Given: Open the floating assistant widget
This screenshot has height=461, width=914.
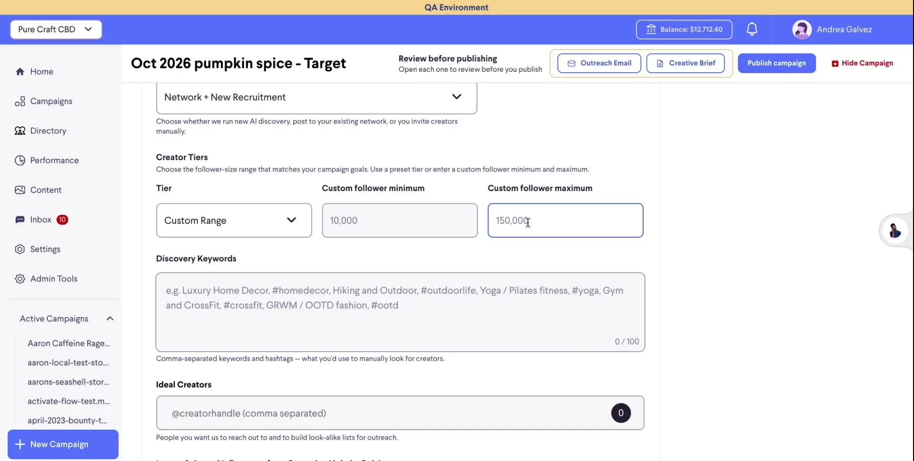Looking at the screenshot, I should [x=895, y=230].
